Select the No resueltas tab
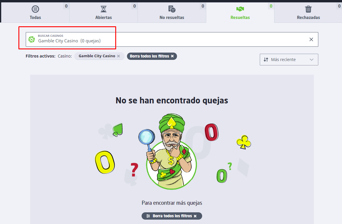The width and height of the screenshot is (342, 224). click(x=172, y=12)
